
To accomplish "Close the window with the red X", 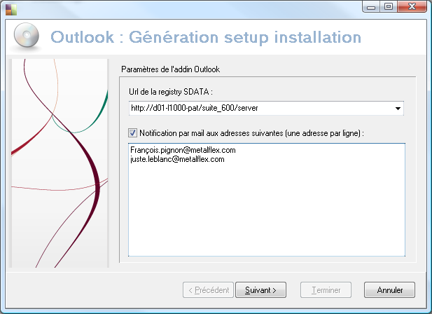I will tap(412, 6).
